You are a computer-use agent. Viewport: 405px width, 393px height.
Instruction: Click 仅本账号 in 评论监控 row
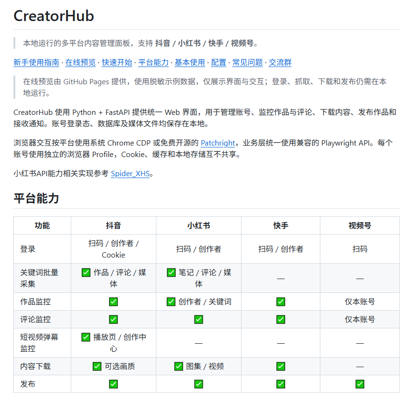[x=360, y=319]
